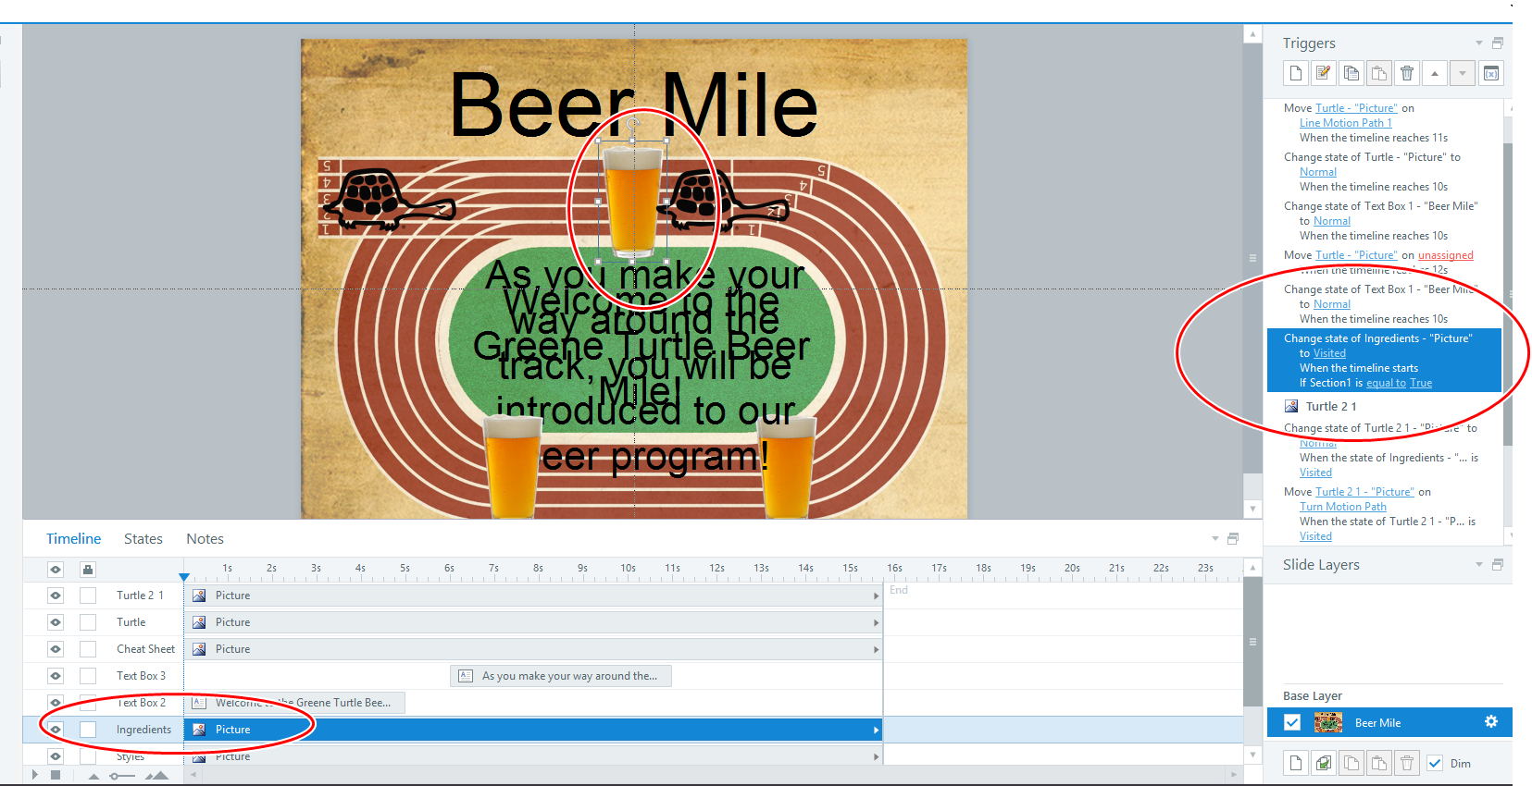Click the Line Motion Path 1 link

1345,123
